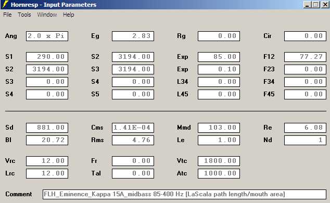Click the S5 input field

133,94
